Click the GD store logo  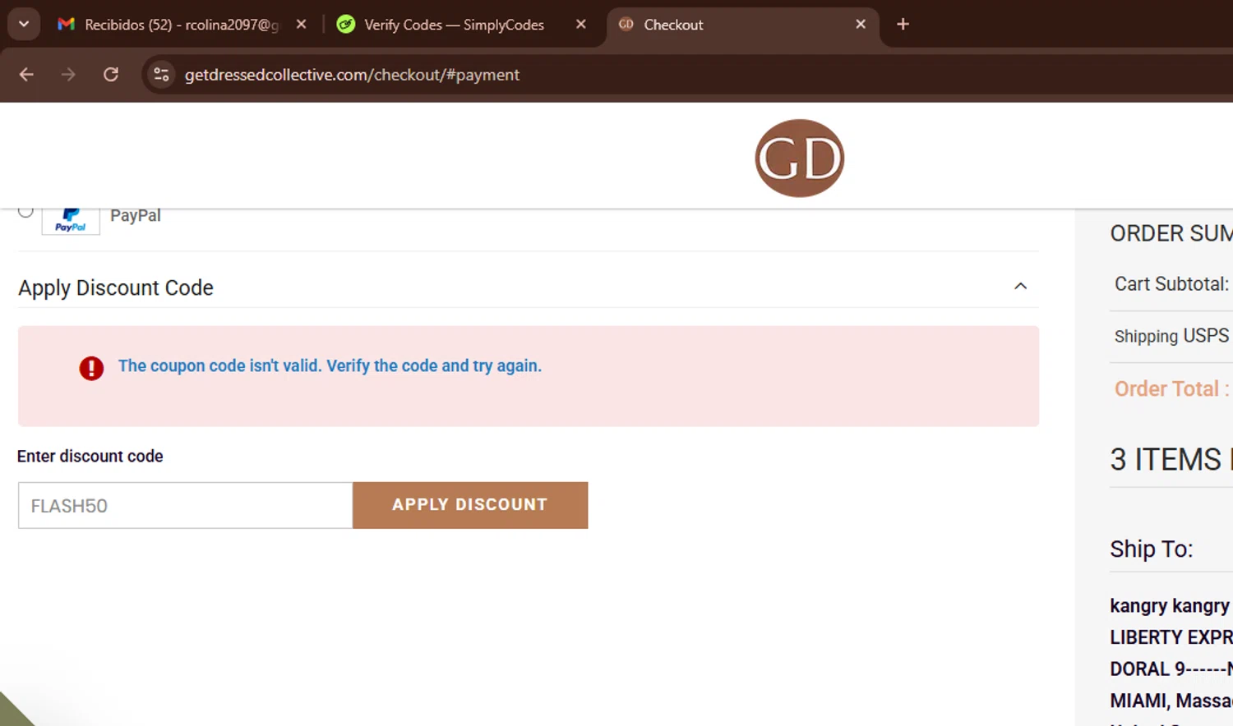(x=799, y=158)
